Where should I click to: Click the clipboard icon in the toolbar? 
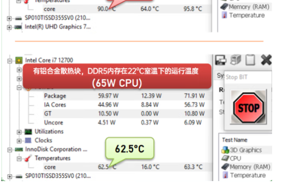pos(250,60)
